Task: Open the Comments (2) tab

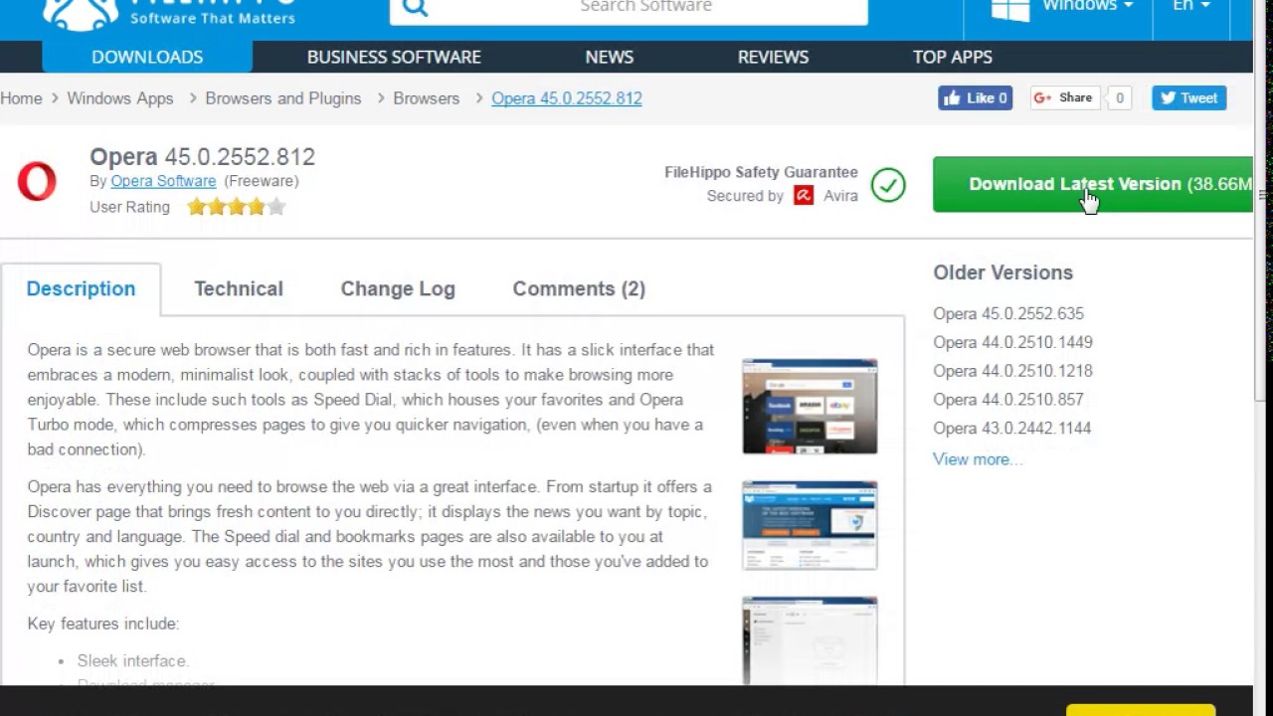Action: click(x=579, y=288)
